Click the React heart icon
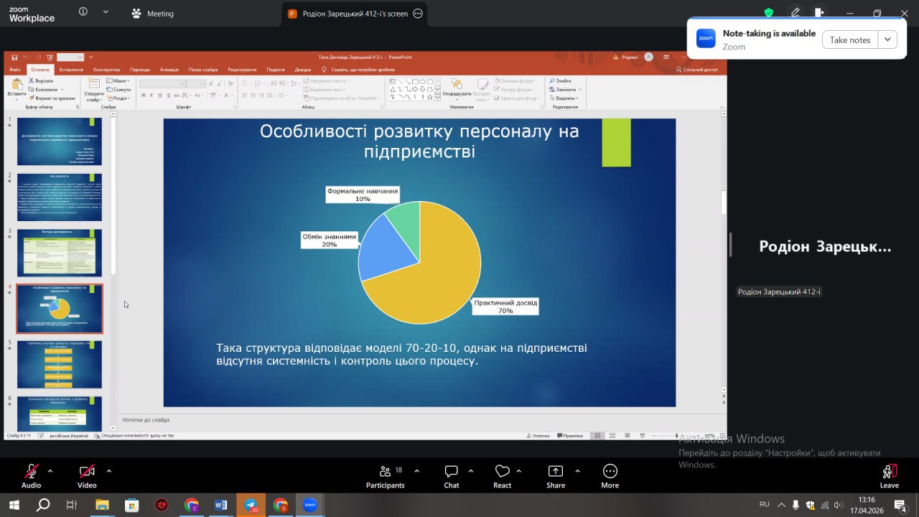The width and height of the screenshot is (919, 517). (x=502, y=472)
